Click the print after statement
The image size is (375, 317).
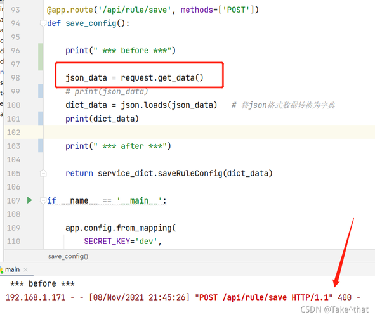pyautogui.click(x=118, y=146)
